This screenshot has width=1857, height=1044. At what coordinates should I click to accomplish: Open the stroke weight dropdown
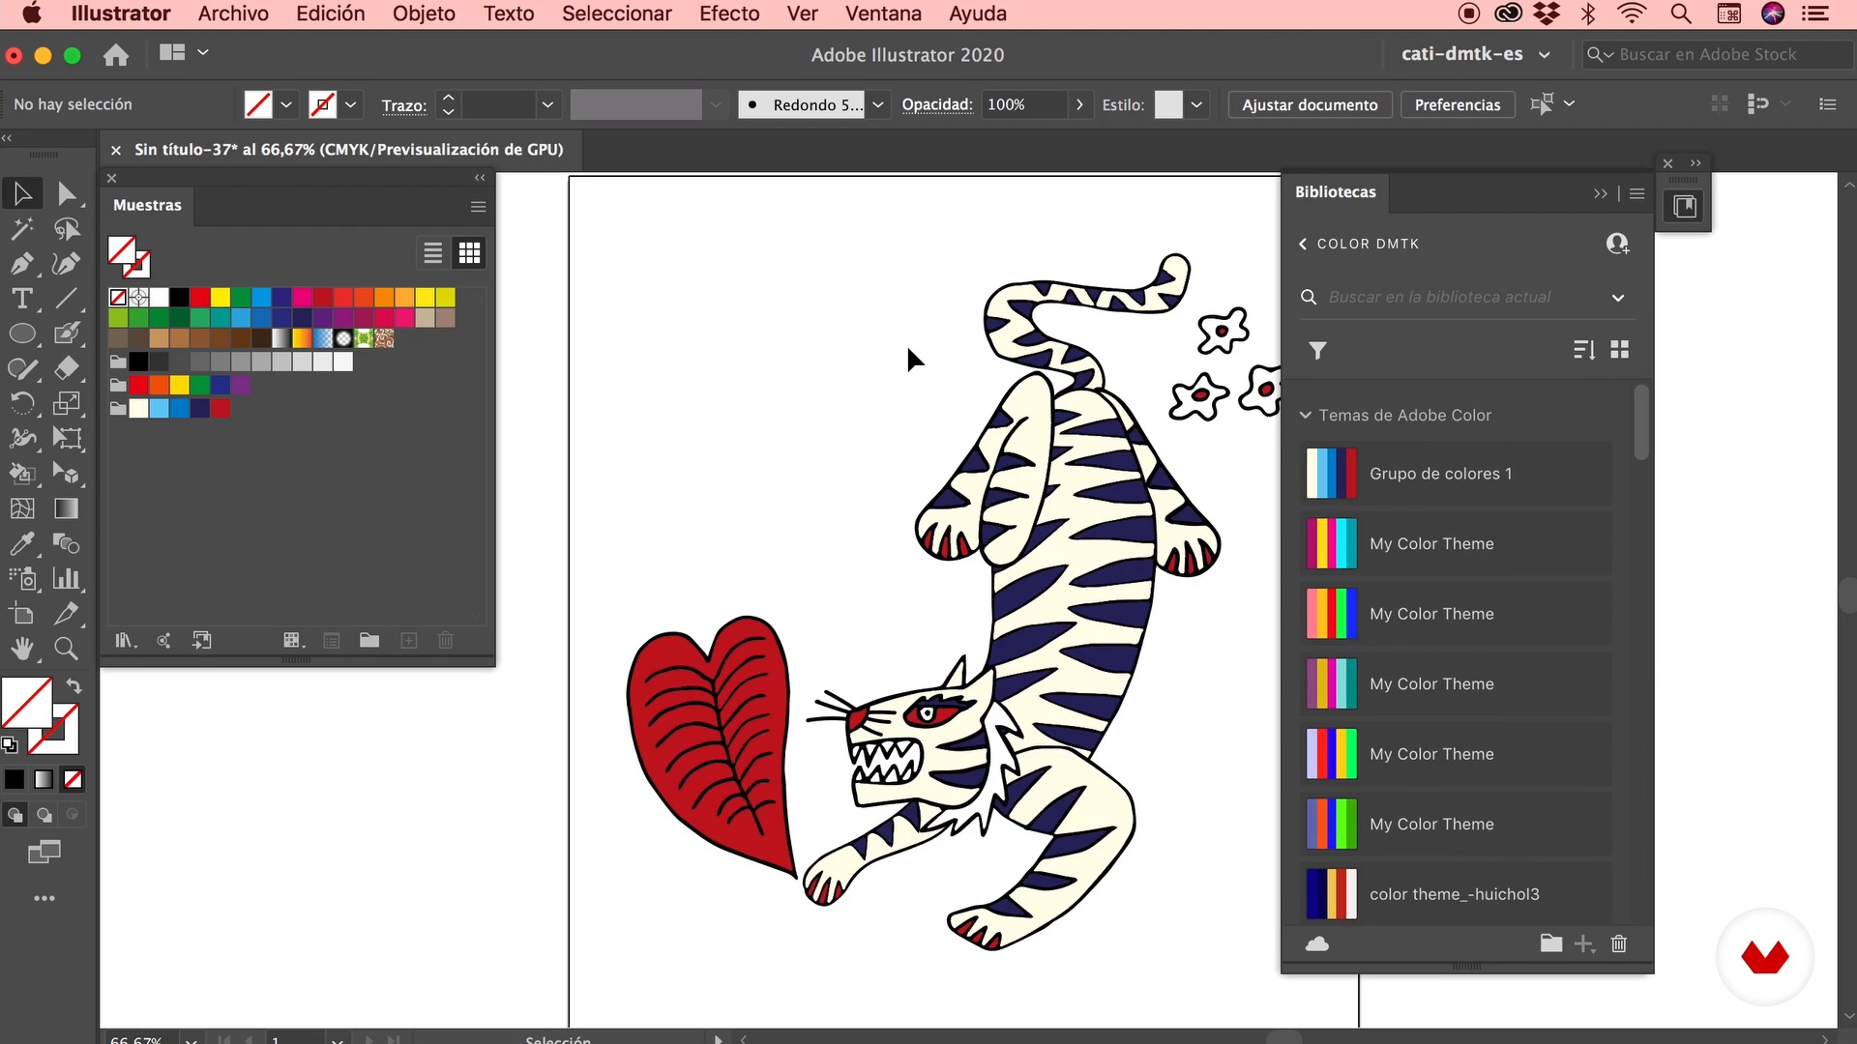coord(547,104)
